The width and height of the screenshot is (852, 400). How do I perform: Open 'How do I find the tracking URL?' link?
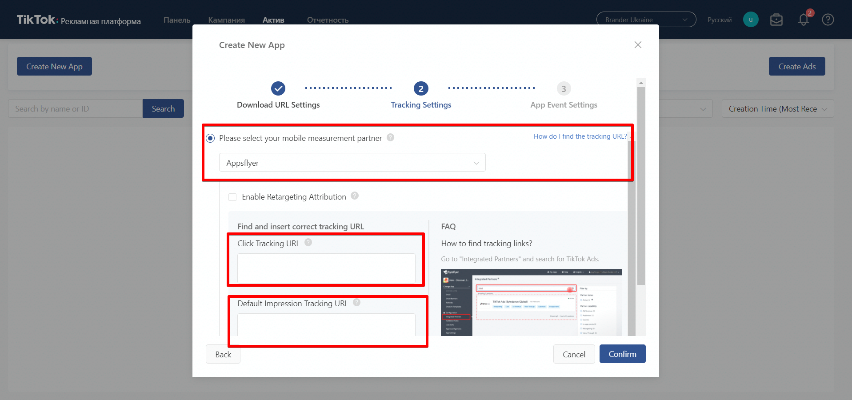point(580,136)
